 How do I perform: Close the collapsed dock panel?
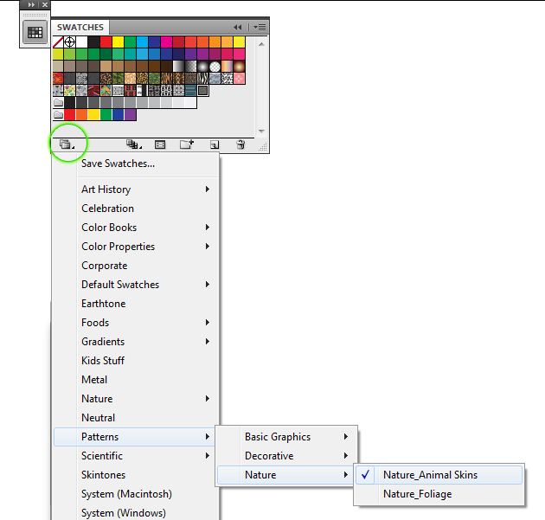[45, 5]
